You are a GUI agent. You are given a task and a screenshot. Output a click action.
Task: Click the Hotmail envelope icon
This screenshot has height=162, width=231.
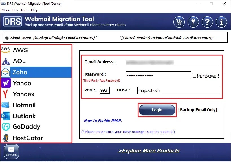[x=5, y=105]
